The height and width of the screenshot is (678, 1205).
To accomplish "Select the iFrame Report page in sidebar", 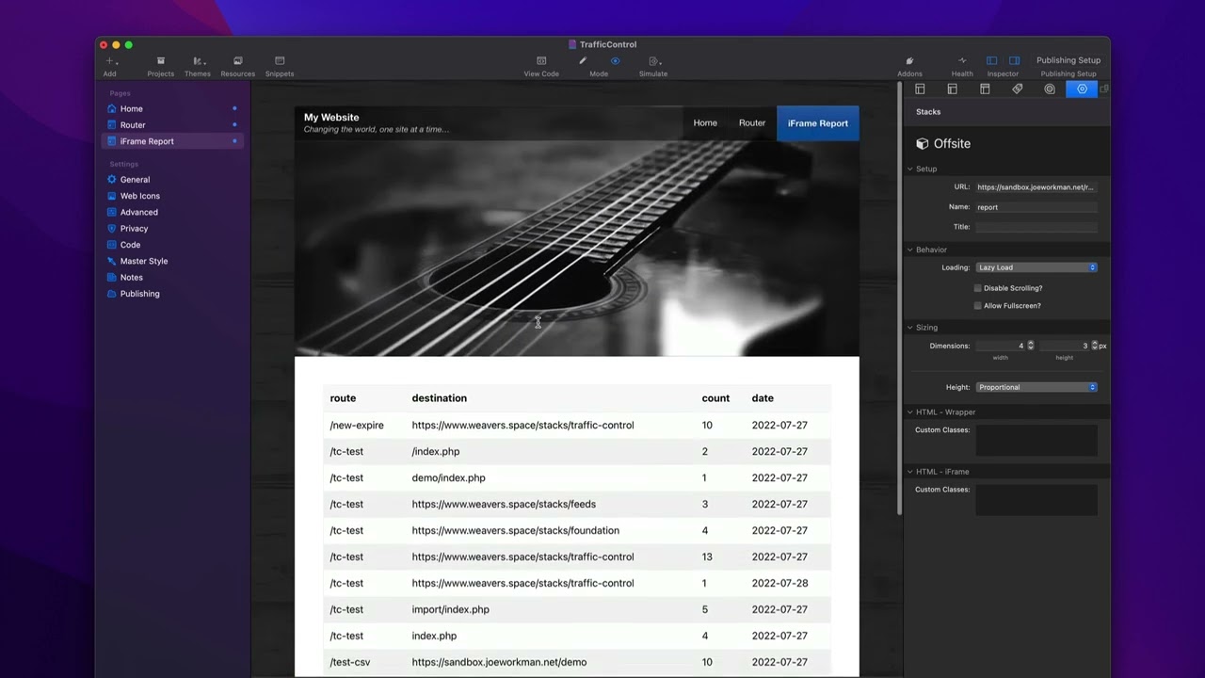I will click(172, 141).
